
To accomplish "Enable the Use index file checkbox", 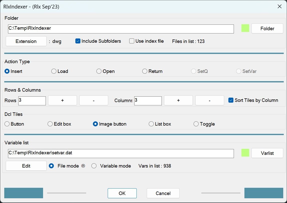I will coord(132,41).
